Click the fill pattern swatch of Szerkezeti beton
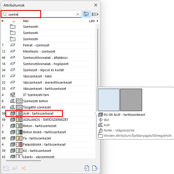Image resolution: width=174 pixels, height=174 pixels. click(x=19, y=101)
